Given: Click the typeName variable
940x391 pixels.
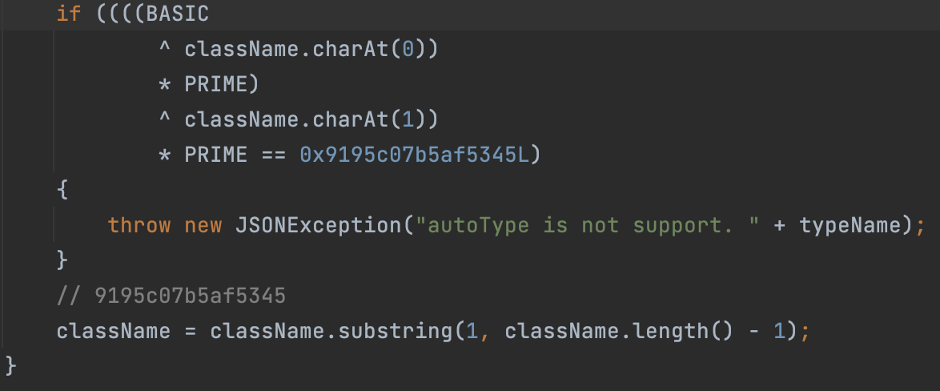Looking at the screenshot, I should pyautogui.click(x=850, y=225).
